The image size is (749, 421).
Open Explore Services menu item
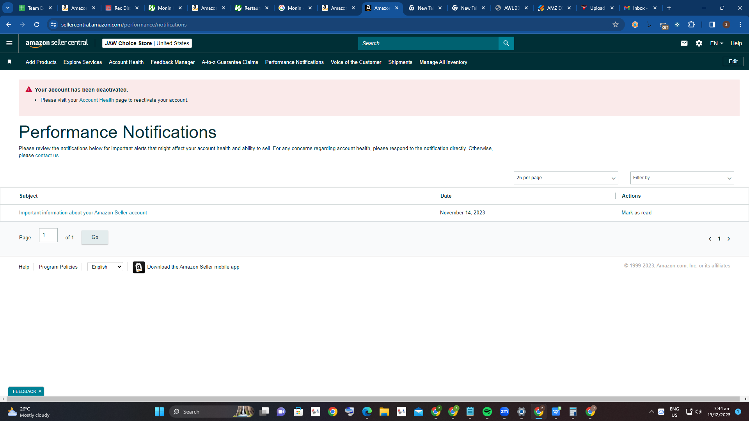(x=83, y=62)
